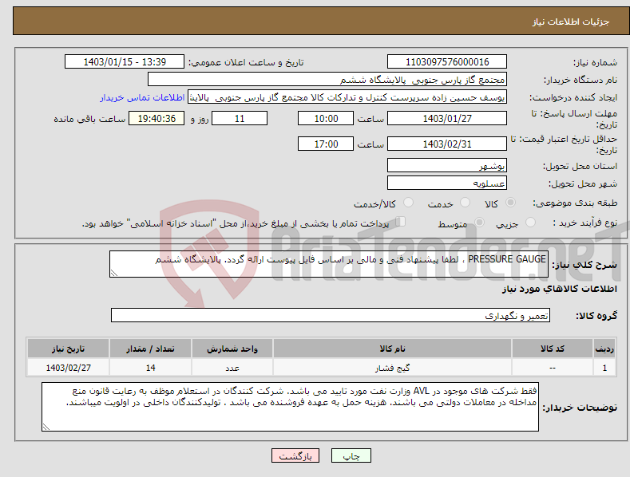Select the کالا/خدمت radio button
Image resolution: width=630 pixels, height=477 pixels.
pyautogui.click(x=408, y=203)
